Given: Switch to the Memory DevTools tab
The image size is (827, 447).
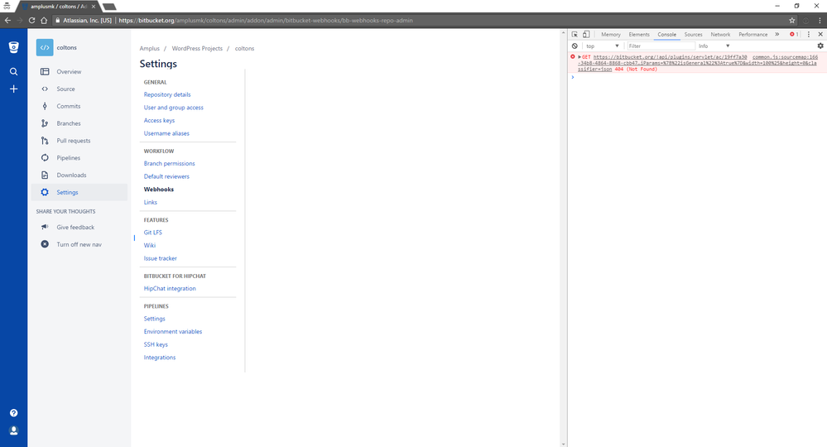Looking at the screenshot, I should coord(611,34).
